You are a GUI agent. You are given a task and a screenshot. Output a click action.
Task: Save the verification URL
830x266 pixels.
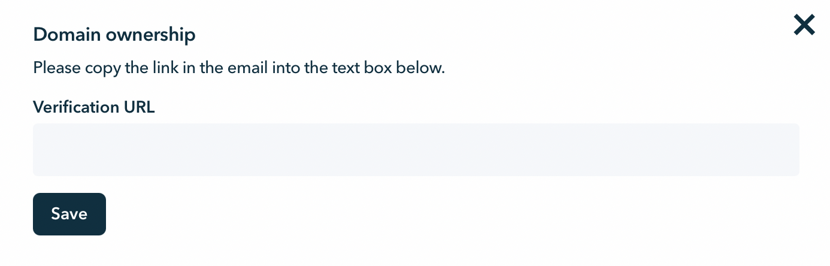[x=69, y=214]
